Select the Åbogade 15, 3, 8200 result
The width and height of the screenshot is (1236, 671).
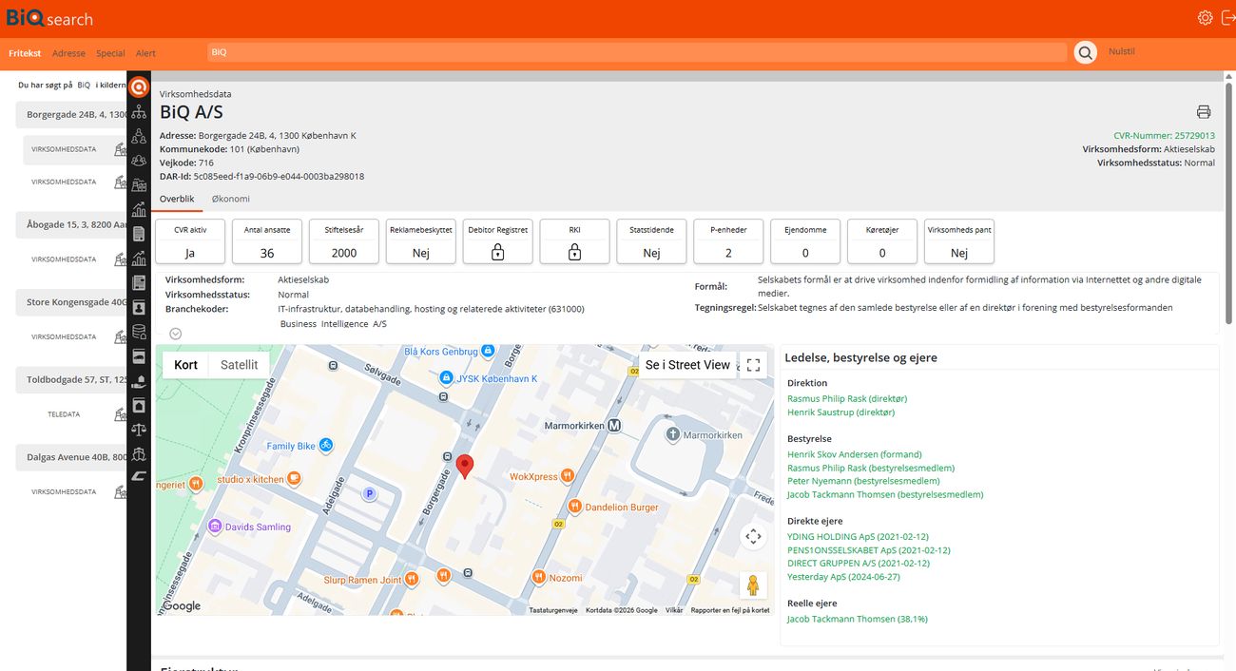(x=72, y=225)
